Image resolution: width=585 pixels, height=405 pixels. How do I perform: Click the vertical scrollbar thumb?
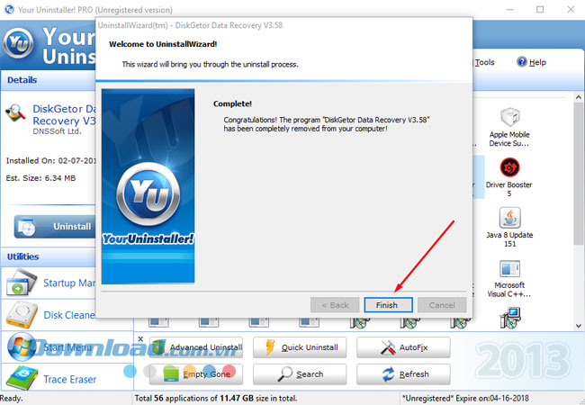pos(579,175)
